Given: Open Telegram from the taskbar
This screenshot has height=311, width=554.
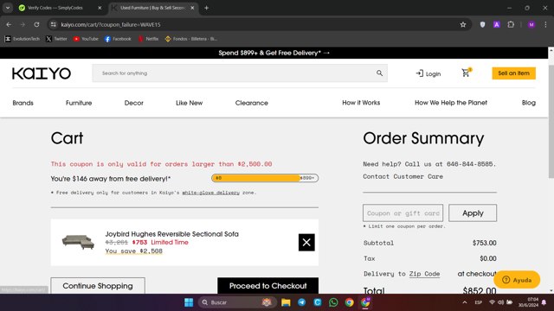Looking at the screenshot, I should click(x=302, y=302).
